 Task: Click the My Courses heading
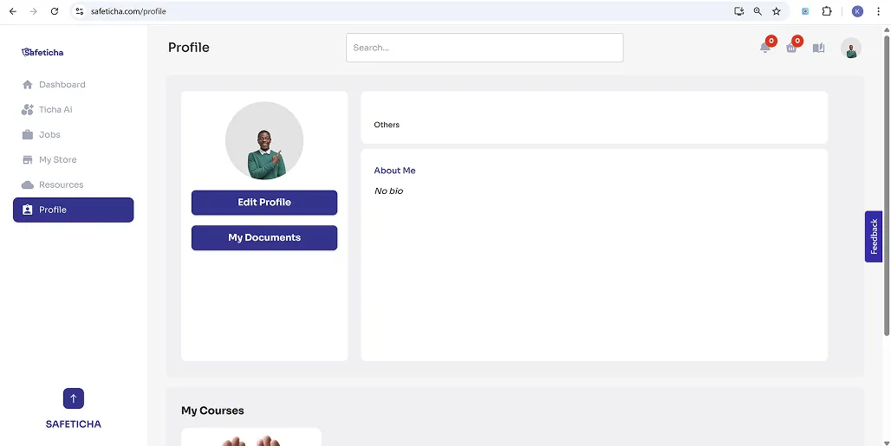(x=212, y=410)
